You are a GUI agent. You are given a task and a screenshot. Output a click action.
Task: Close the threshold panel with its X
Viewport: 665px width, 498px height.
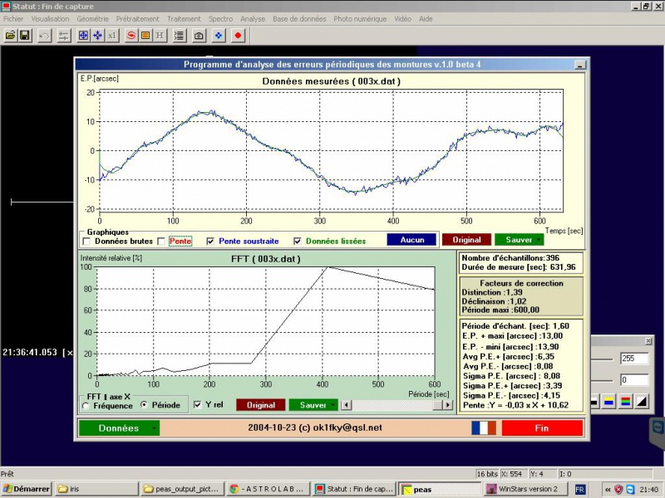(x=648, y=340)
